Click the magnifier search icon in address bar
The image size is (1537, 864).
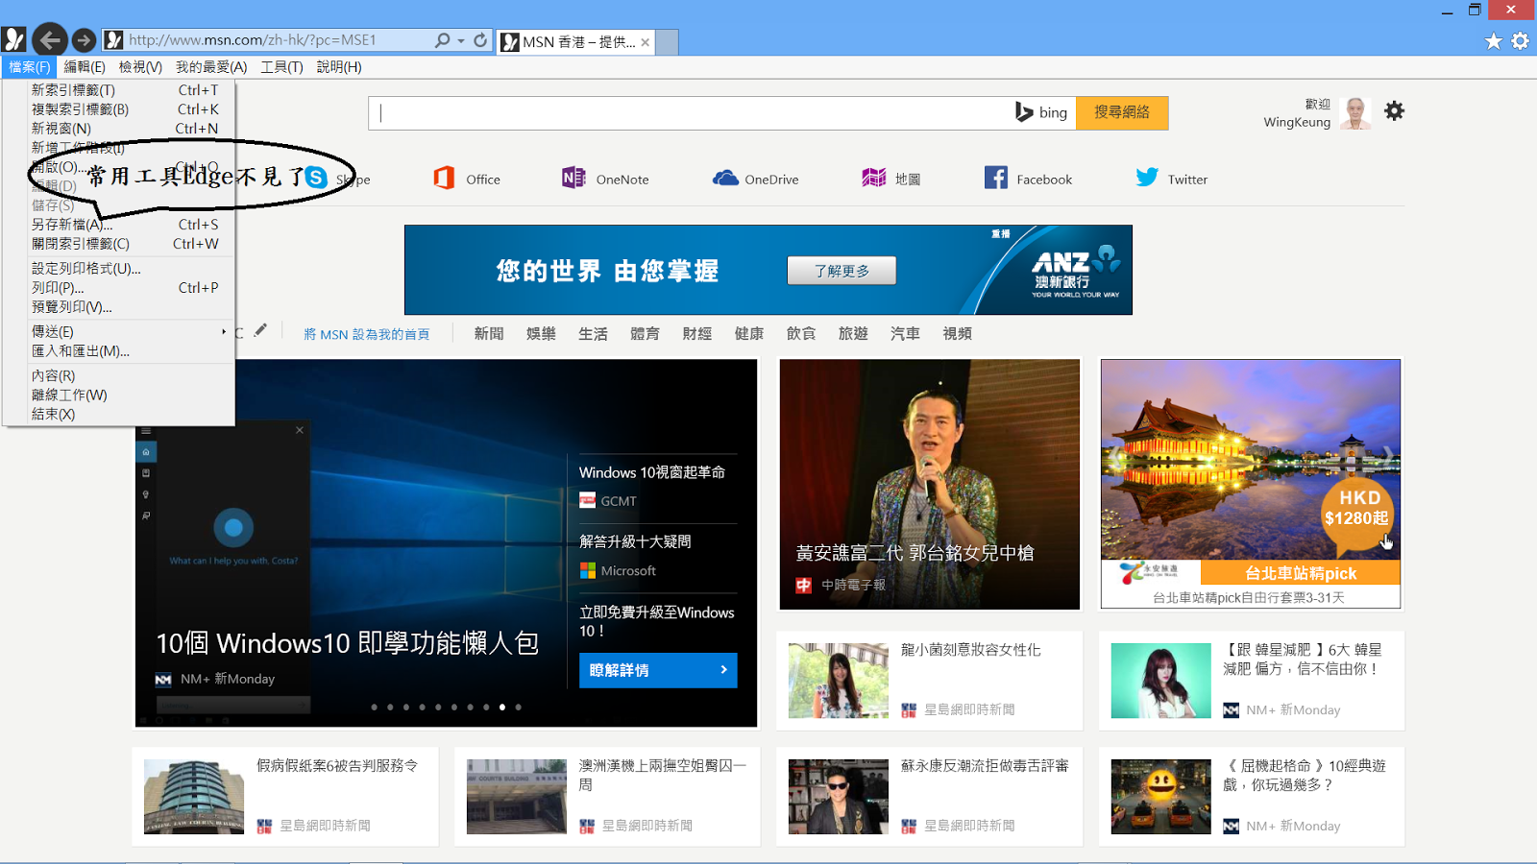(x=442, y=40)
